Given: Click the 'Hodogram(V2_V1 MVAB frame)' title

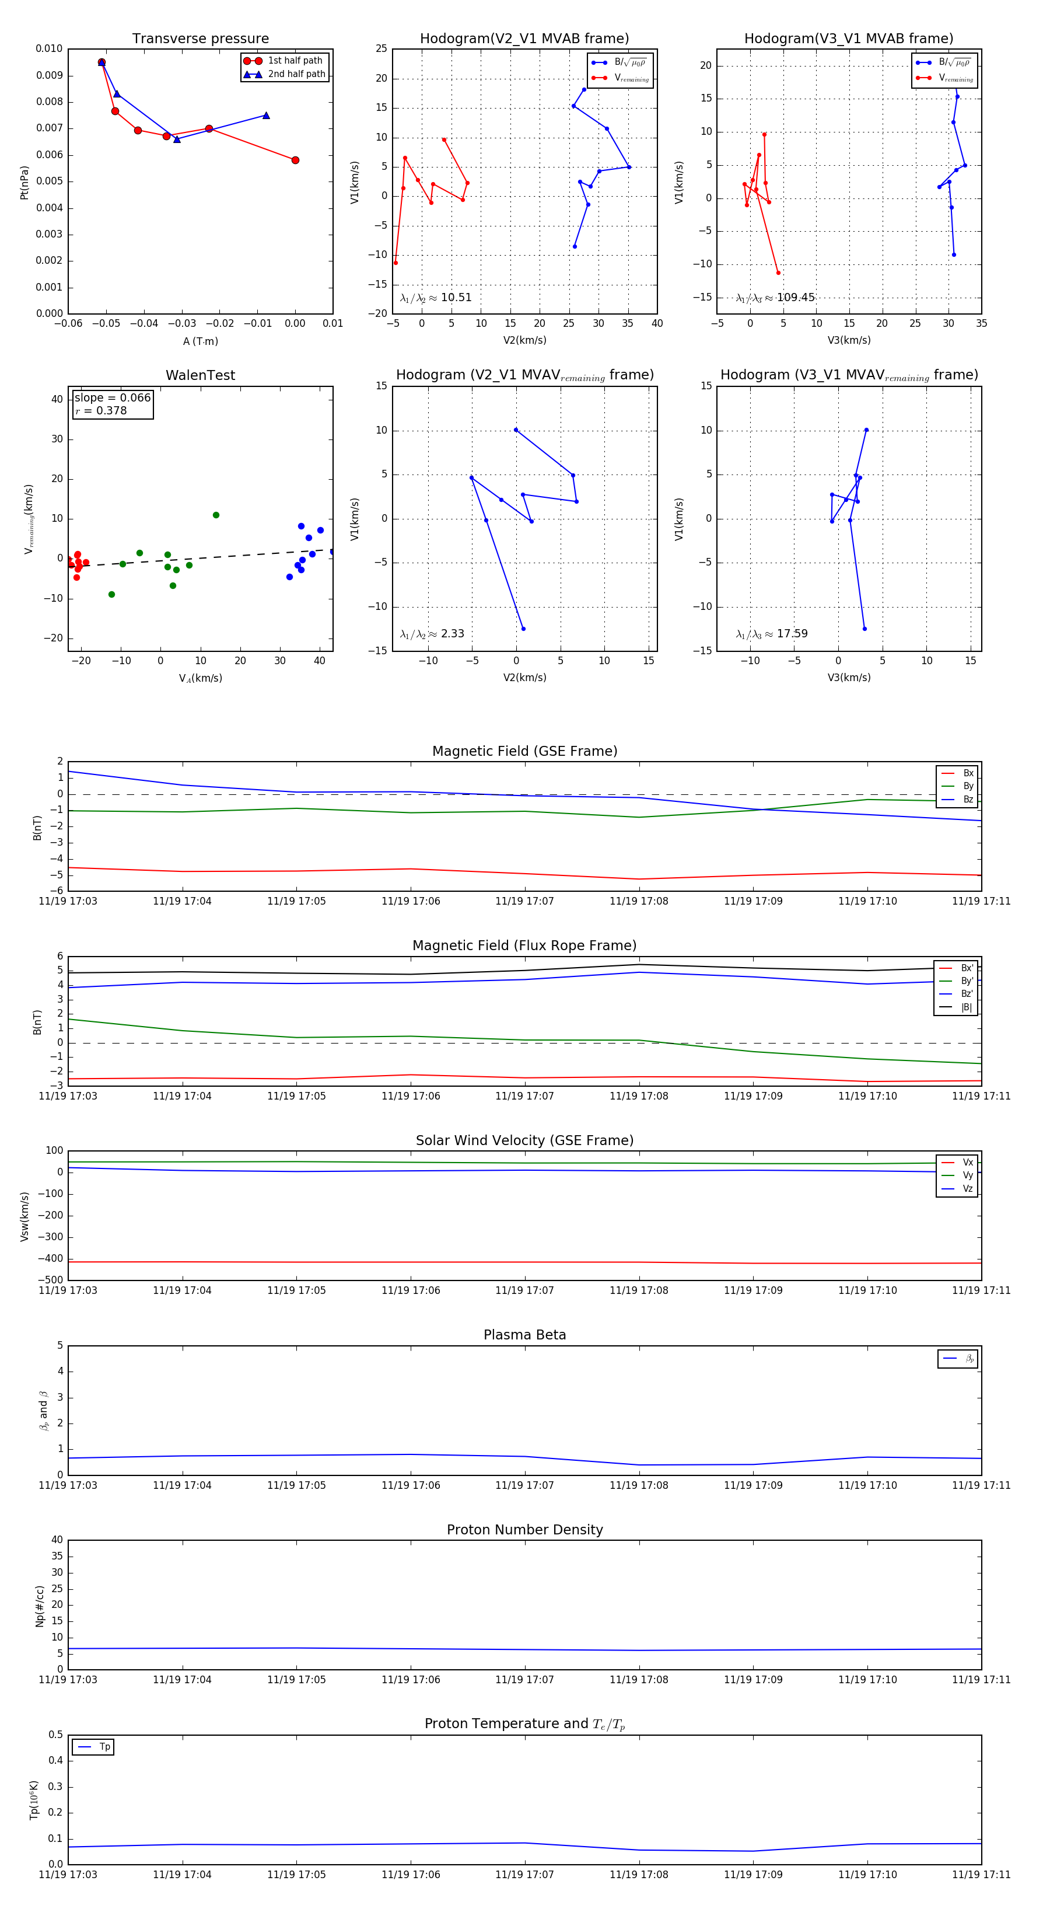Looking at the screenshot, I should 524,39.
